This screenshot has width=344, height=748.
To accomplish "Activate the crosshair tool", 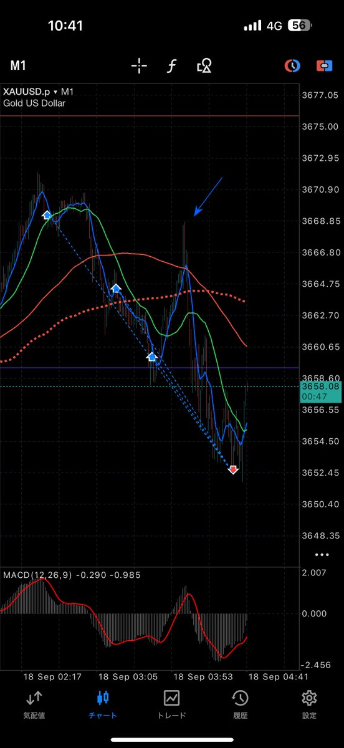I will 138,65.
